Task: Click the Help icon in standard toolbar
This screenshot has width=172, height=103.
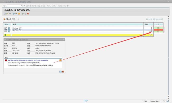Action: coord(65,6)
